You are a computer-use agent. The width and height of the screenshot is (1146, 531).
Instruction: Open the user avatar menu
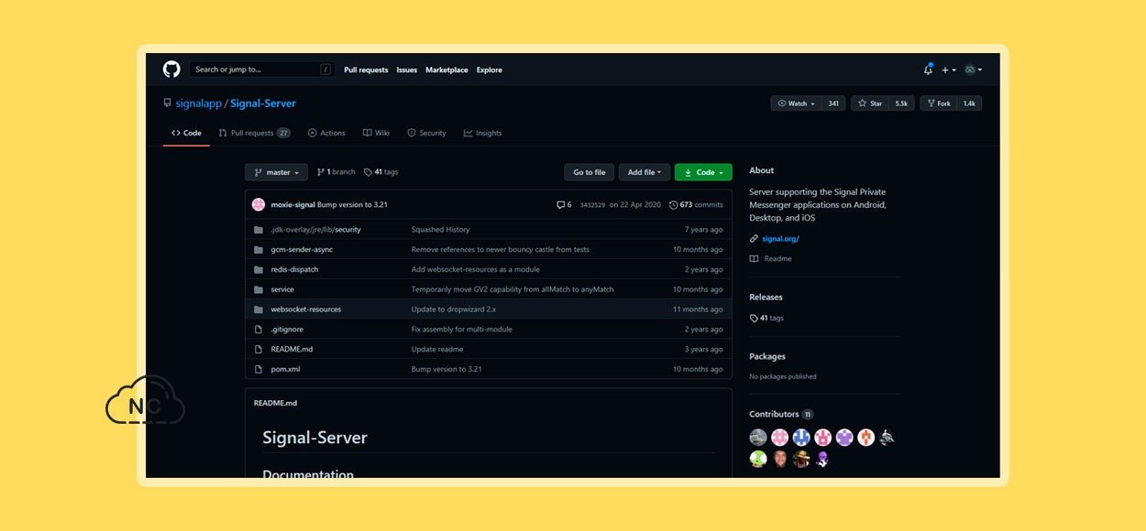click(973, 70)
